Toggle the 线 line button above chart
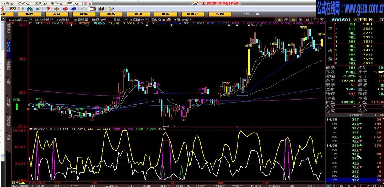The width and height of the screenshot is (384, 187). 300,20
